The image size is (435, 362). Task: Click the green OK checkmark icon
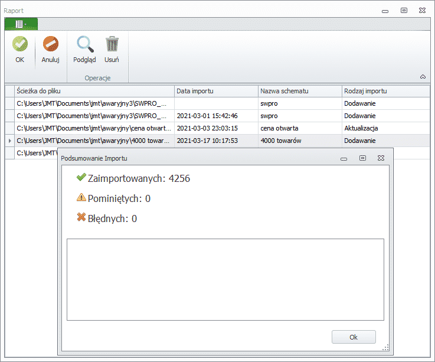pos(20,44)
